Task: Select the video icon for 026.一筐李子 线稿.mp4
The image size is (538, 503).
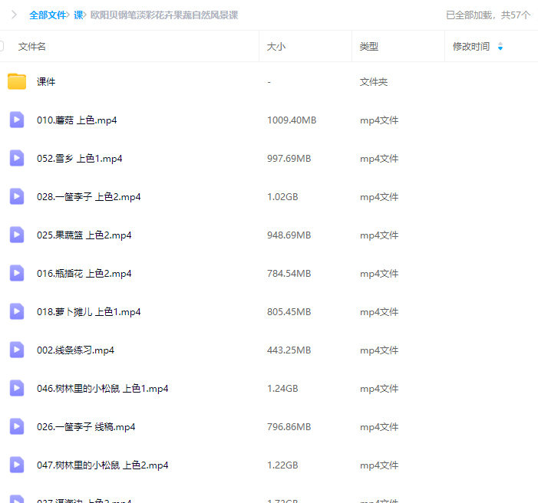Action: coord(17,426)
